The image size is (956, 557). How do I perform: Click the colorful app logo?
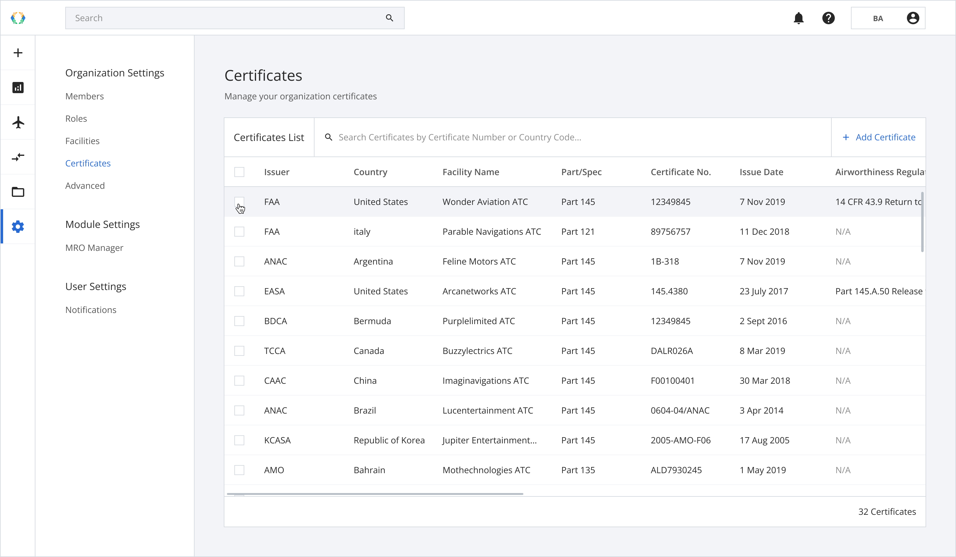pyautogui.click(x=18, y=18)
